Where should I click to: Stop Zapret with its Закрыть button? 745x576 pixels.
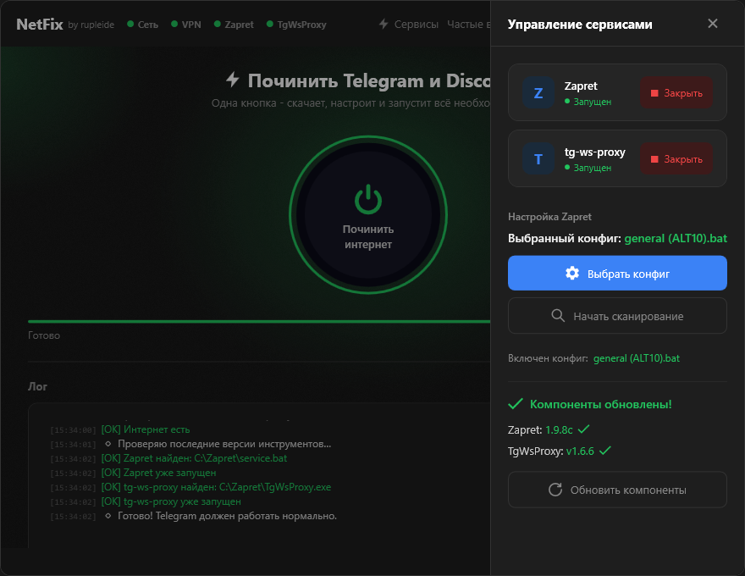click(x=676, y=92)
